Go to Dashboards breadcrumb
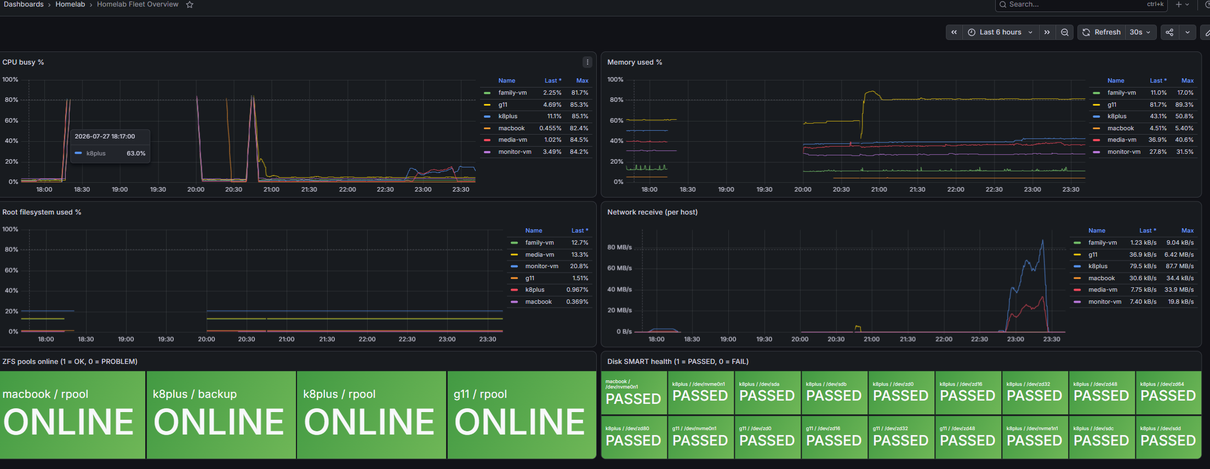 pos(24,4)
